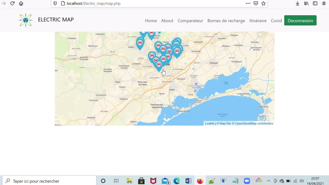Open the volume control in the system tray

click(x=301, y=181)
